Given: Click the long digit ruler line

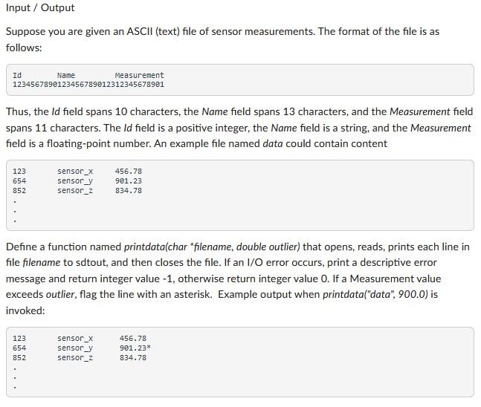Looking at the screenshot, I should click(x=88, y=85).
